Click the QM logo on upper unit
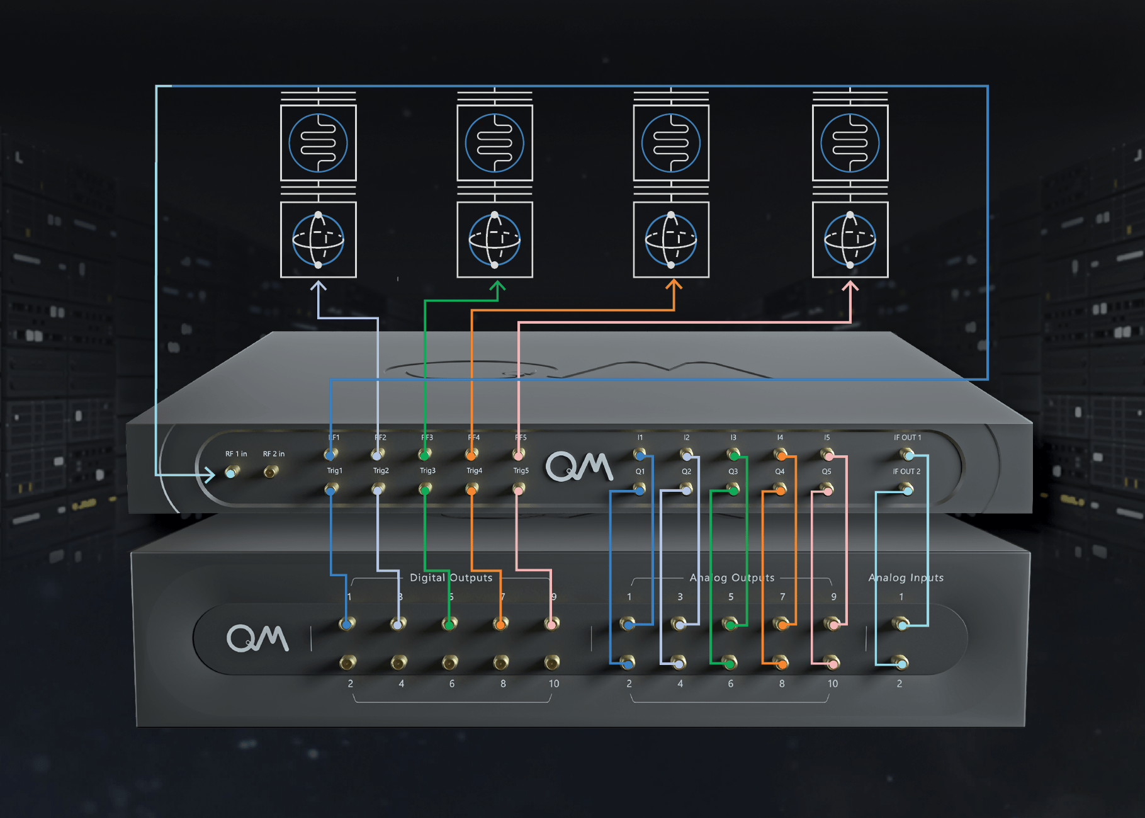This screenshot has height=818, width=1145. point(579,466)
